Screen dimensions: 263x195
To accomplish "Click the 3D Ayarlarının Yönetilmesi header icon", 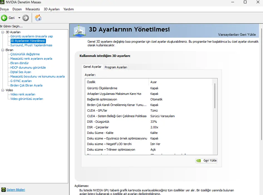I will click(80, 31).
